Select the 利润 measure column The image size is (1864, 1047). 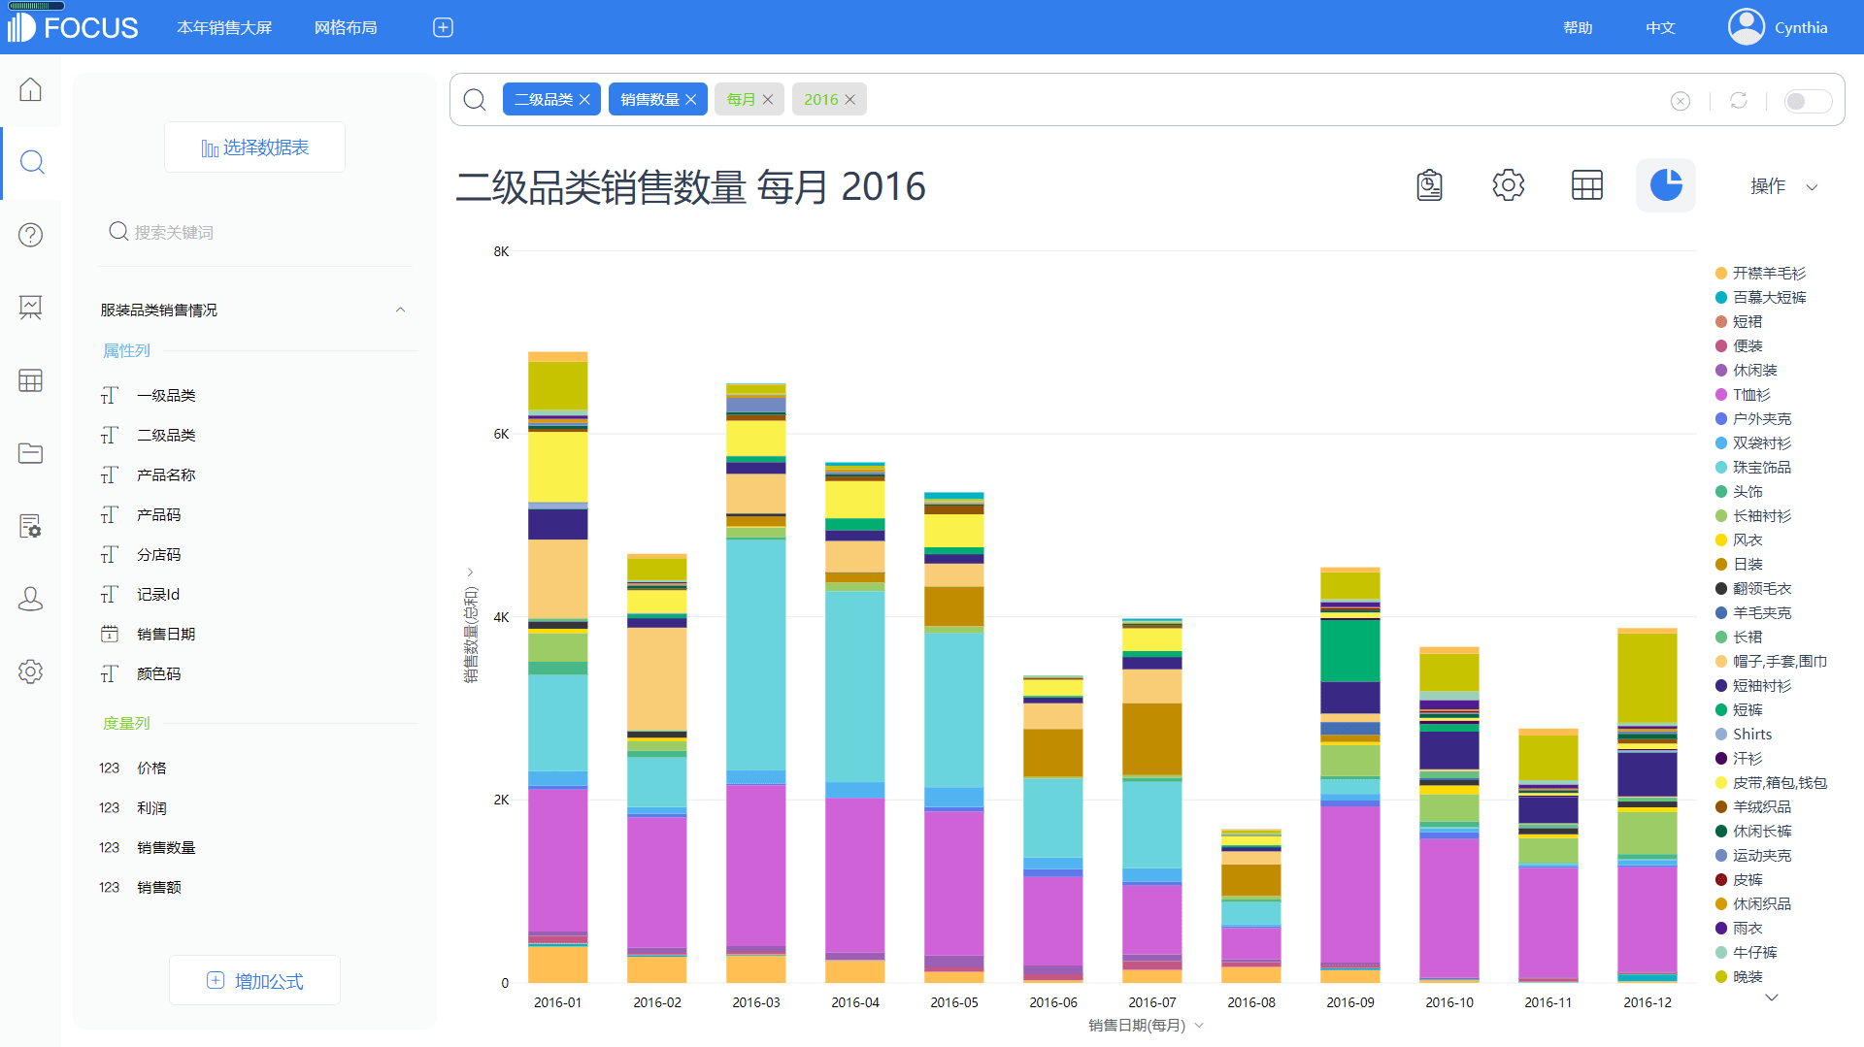[151, 808]
